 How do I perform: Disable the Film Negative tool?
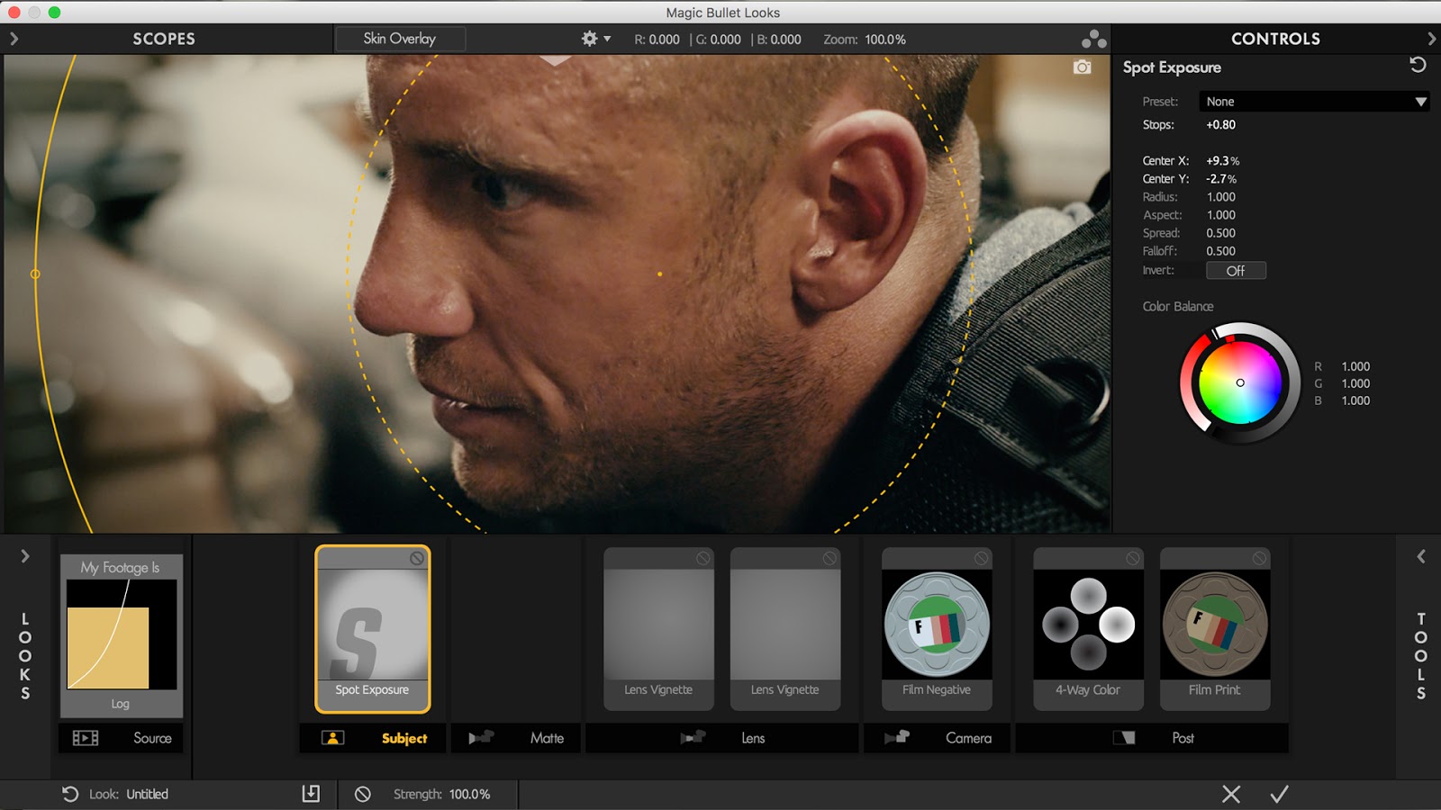[x=981, y=558]
